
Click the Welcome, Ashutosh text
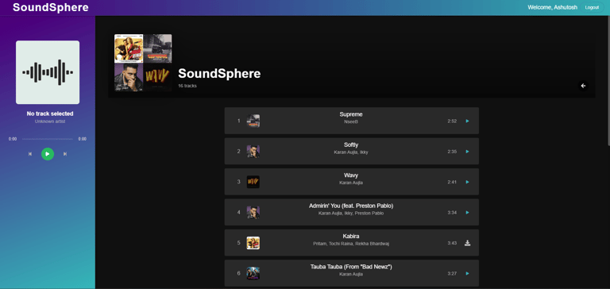click(552, 7)
